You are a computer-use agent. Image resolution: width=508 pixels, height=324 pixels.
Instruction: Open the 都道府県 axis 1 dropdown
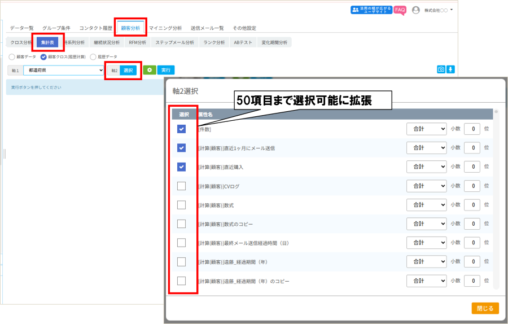coord(63,71)
